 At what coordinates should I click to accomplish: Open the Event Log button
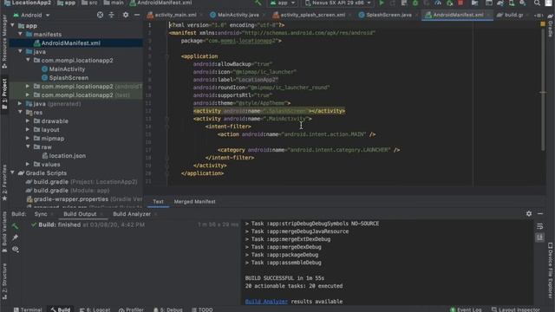tap(466, 309)
